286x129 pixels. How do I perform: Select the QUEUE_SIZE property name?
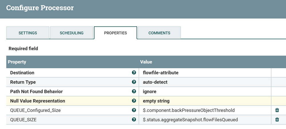tap(23, 120)
